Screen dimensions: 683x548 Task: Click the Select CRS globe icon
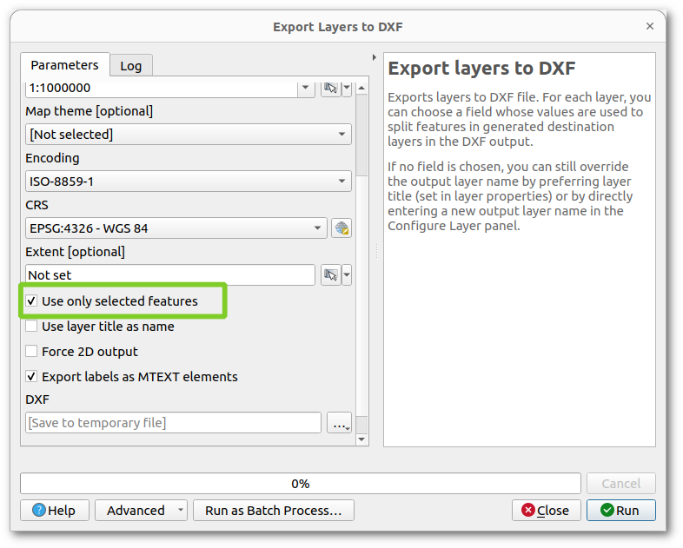coord(341,228)
